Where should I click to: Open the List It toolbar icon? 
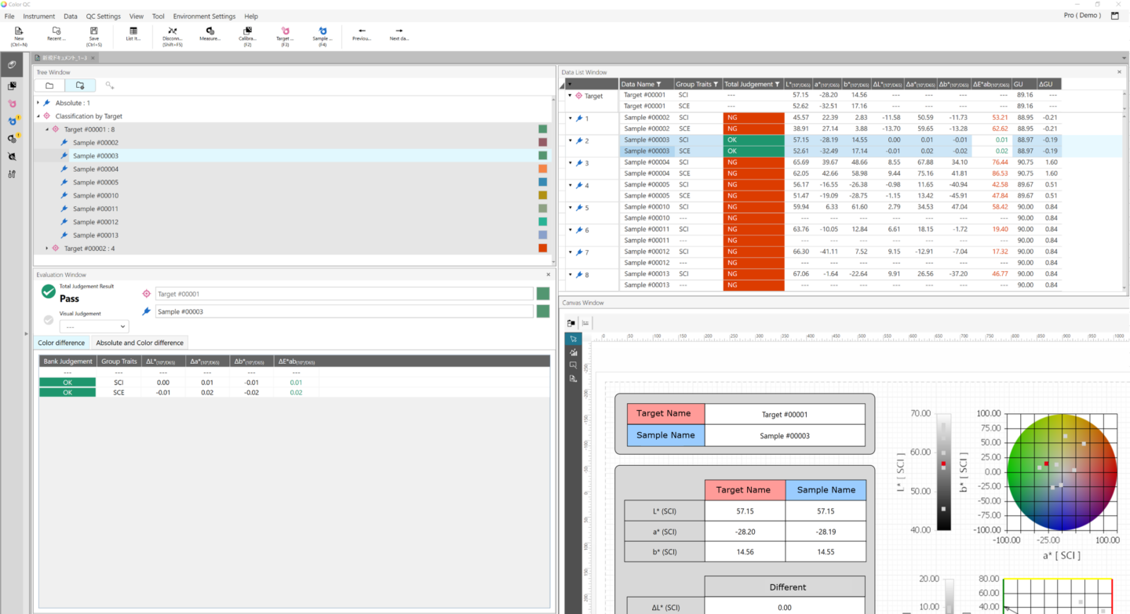(133, 33)
